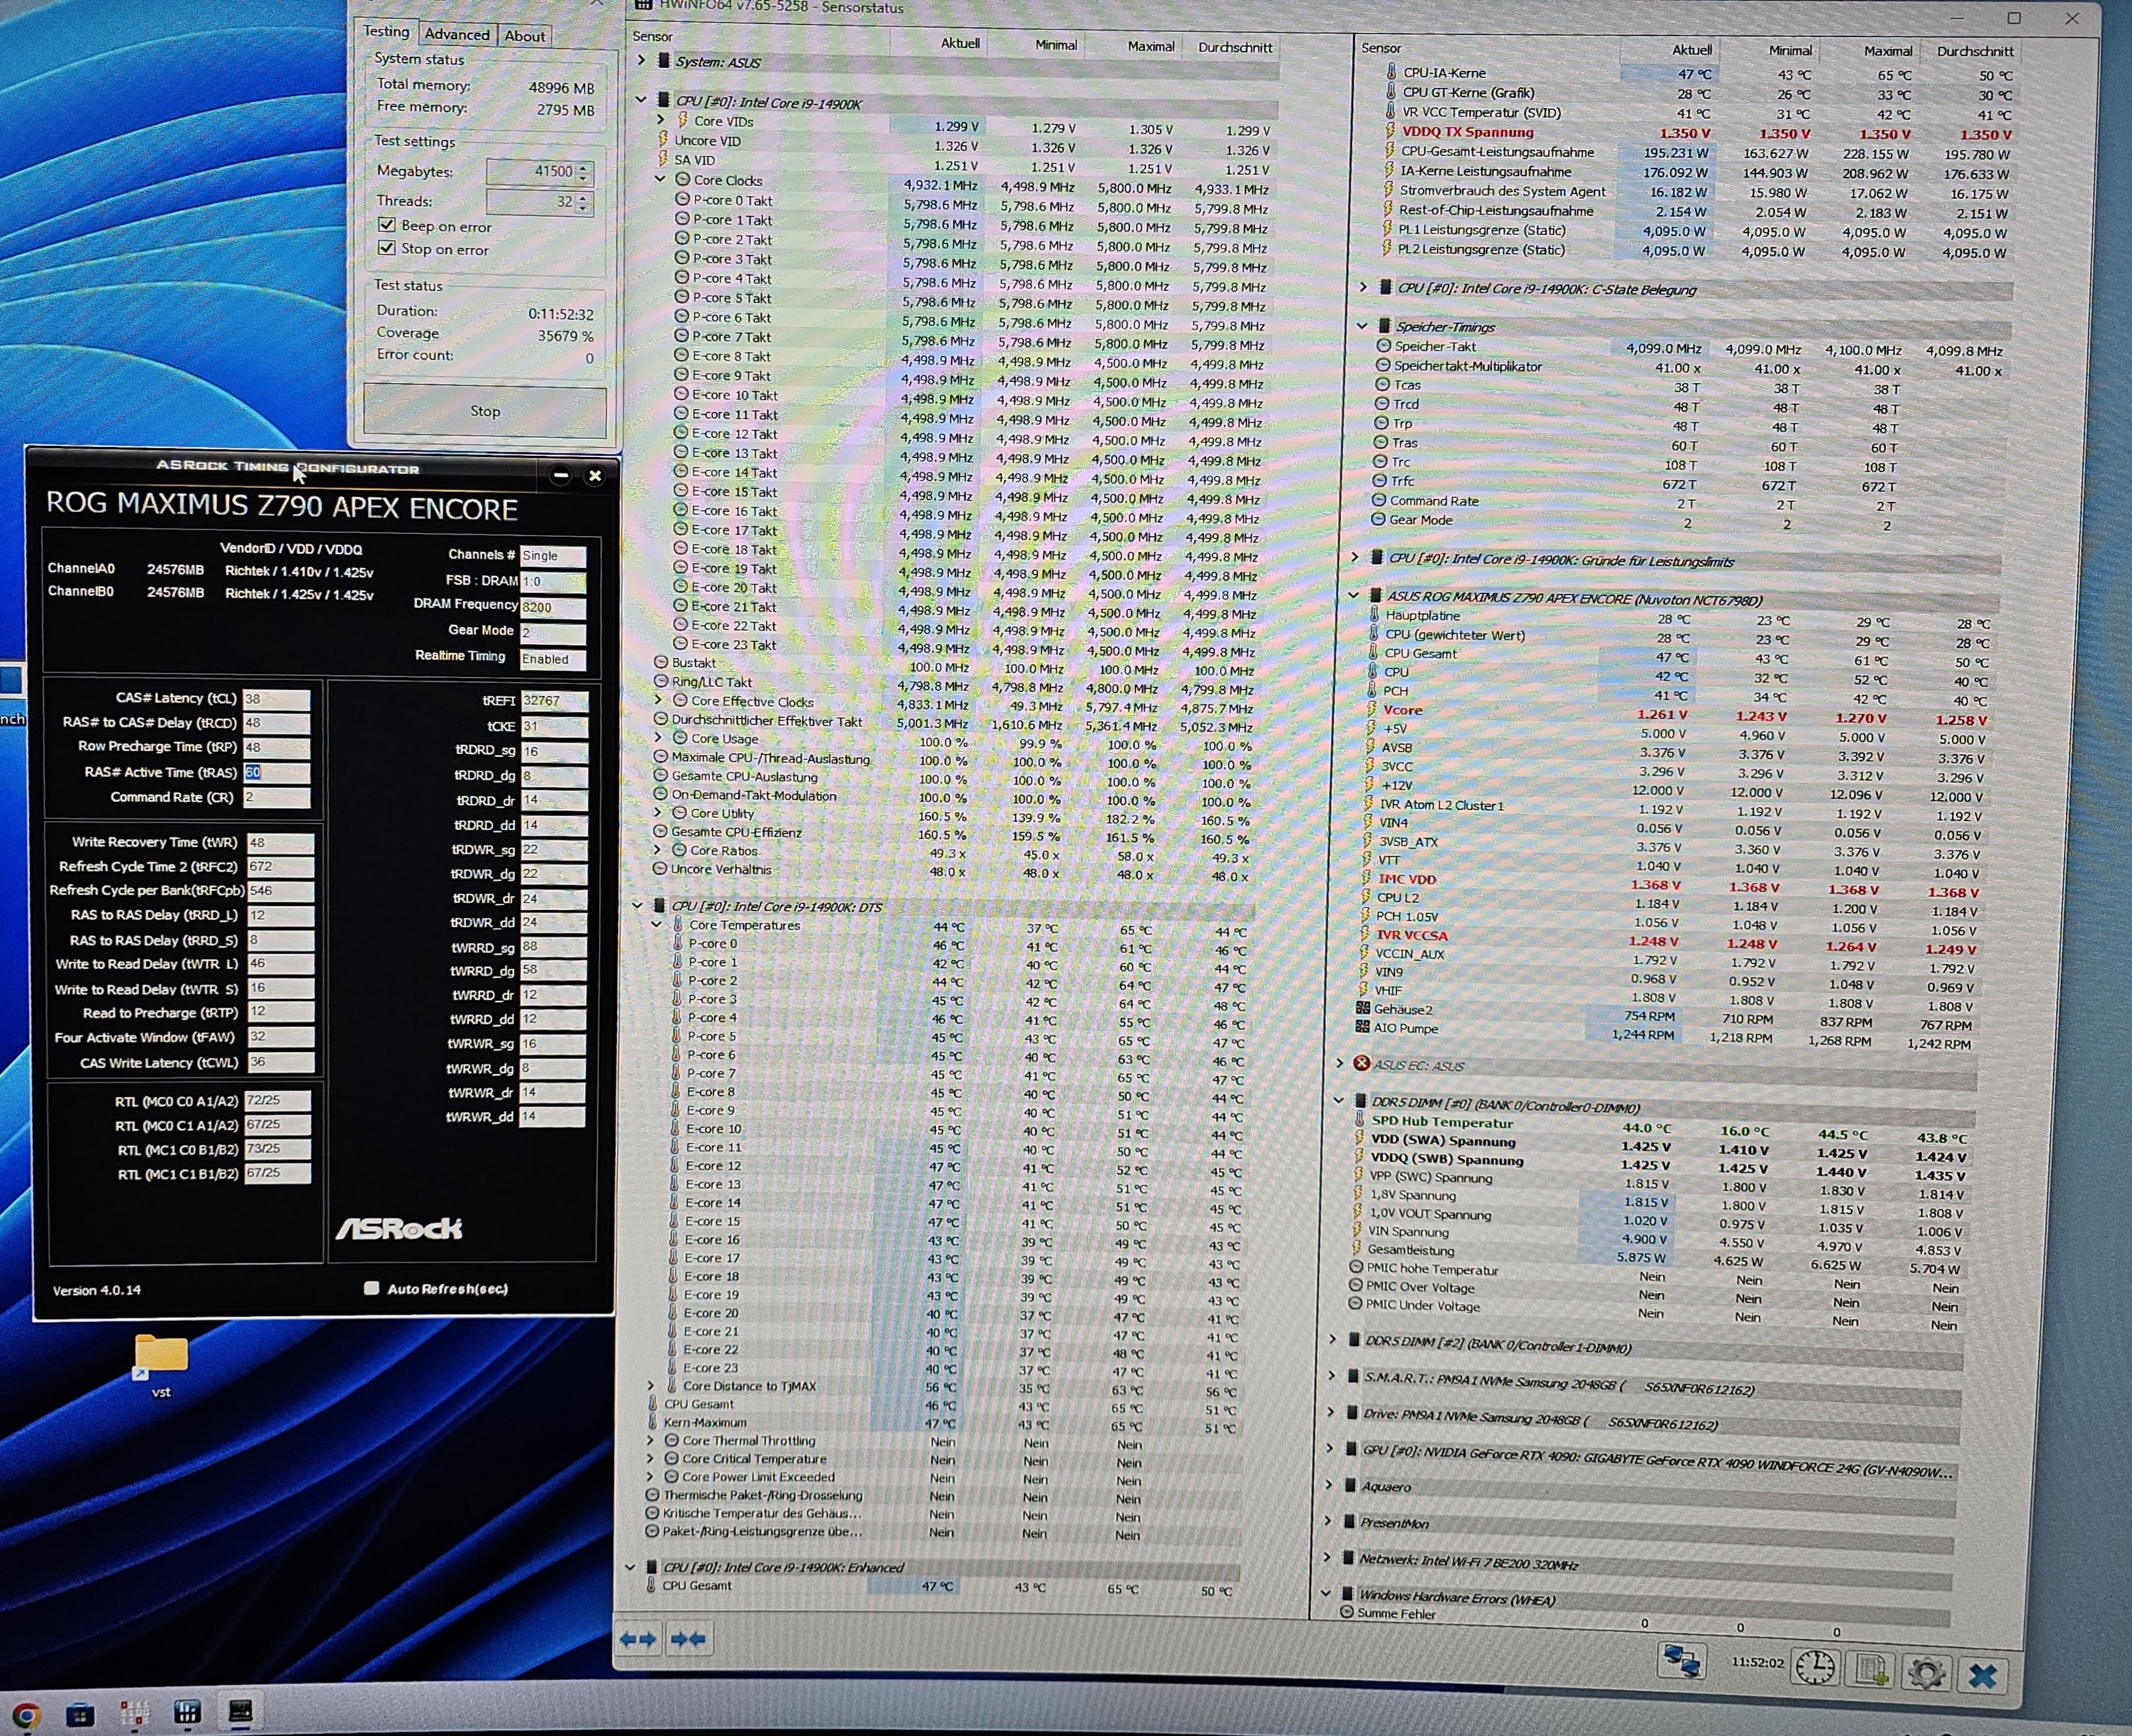The image size is (2132, 1736).
Task: Expand the NVIDIA GeForce RTX 4090 GPU group
Action: point(1329,1447)
